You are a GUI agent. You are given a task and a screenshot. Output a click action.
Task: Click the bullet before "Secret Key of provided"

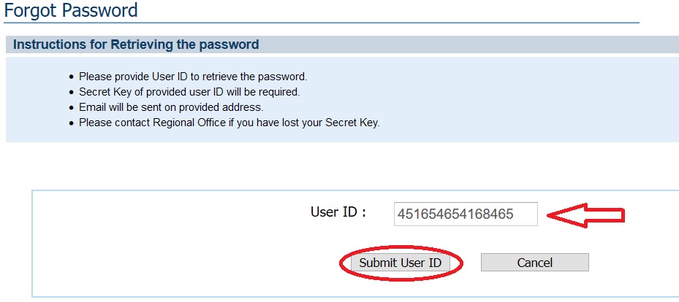[x=72, y=92]
